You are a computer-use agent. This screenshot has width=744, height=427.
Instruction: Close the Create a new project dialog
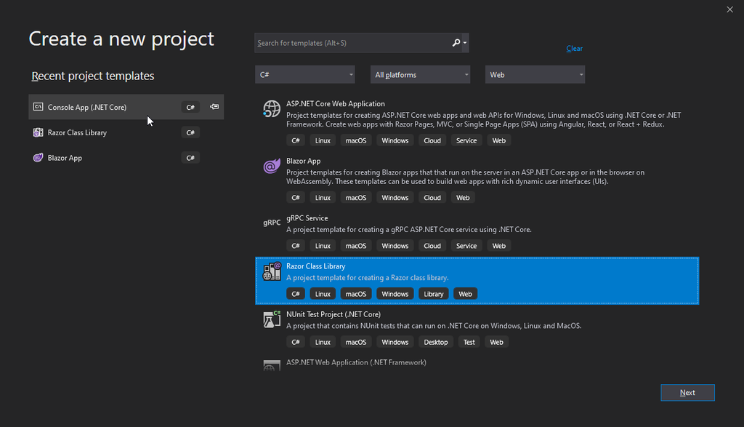[x=729, y=9]
